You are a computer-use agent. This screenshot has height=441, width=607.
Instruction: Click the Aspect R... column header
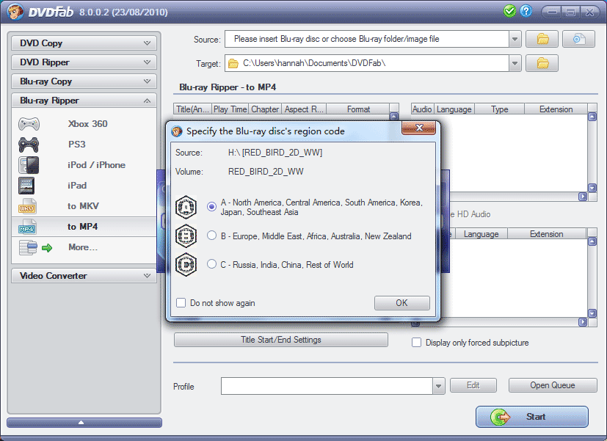coord(304,109)
